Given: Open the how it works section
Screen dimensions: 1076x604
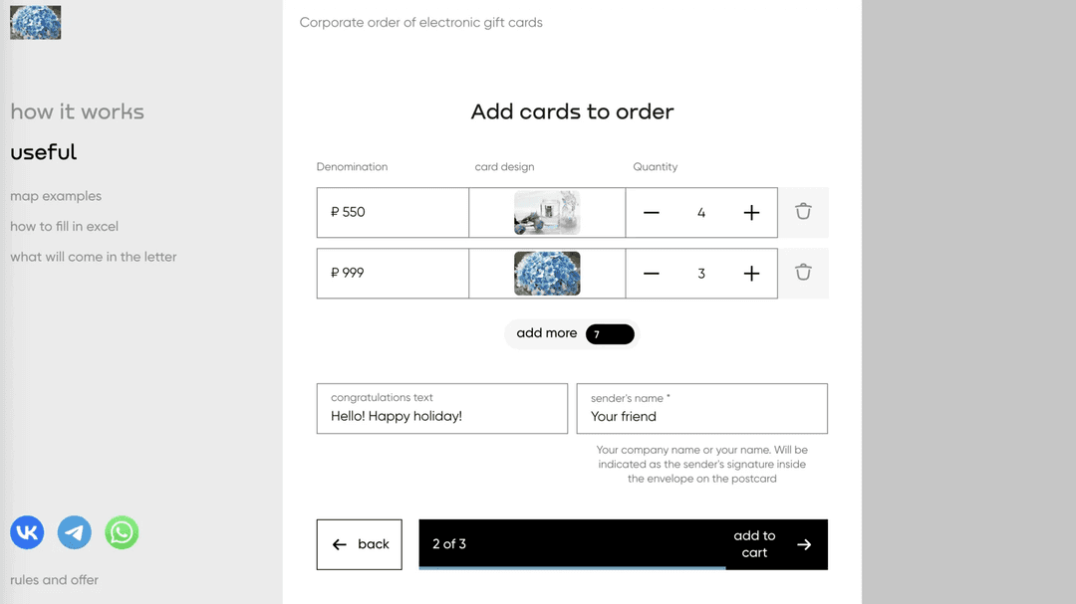Looking at the screenshot, I should [x=77, y=112].
